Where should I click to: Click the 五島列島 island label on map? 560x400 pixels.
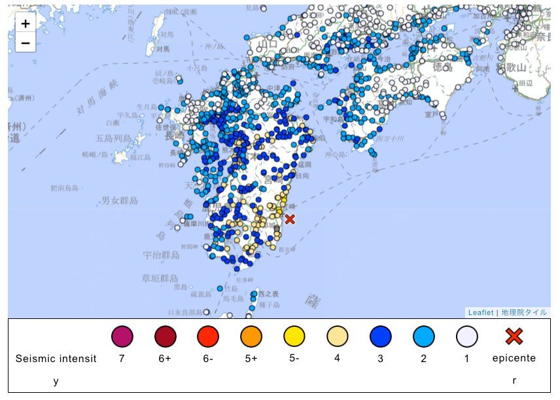113,139
